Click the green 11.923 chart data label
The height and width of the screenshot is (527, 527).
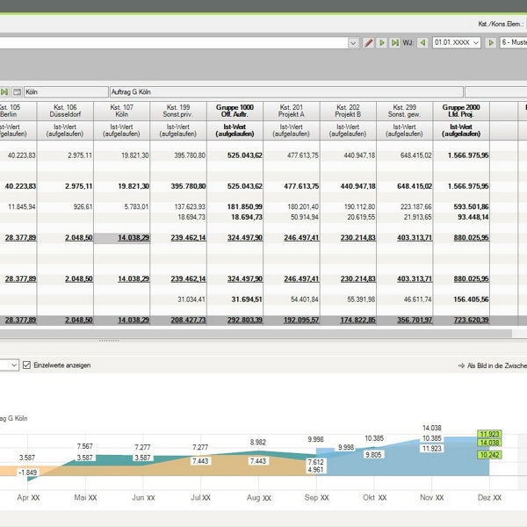tap(489, 434)
